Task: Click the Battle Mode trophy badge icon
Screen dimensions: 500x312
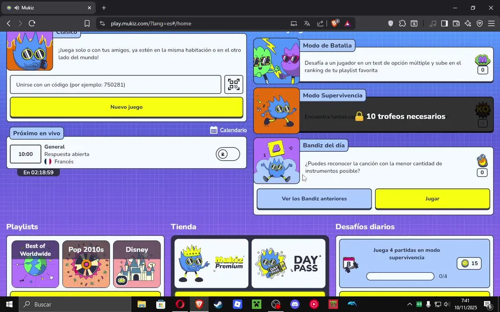Action: (x=483, y=60)
